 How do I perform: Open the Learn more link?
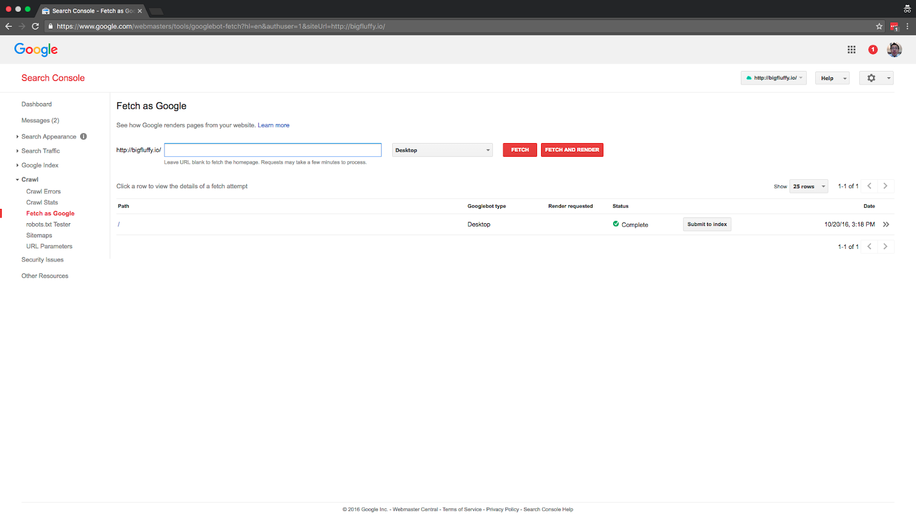pos(274,125)
